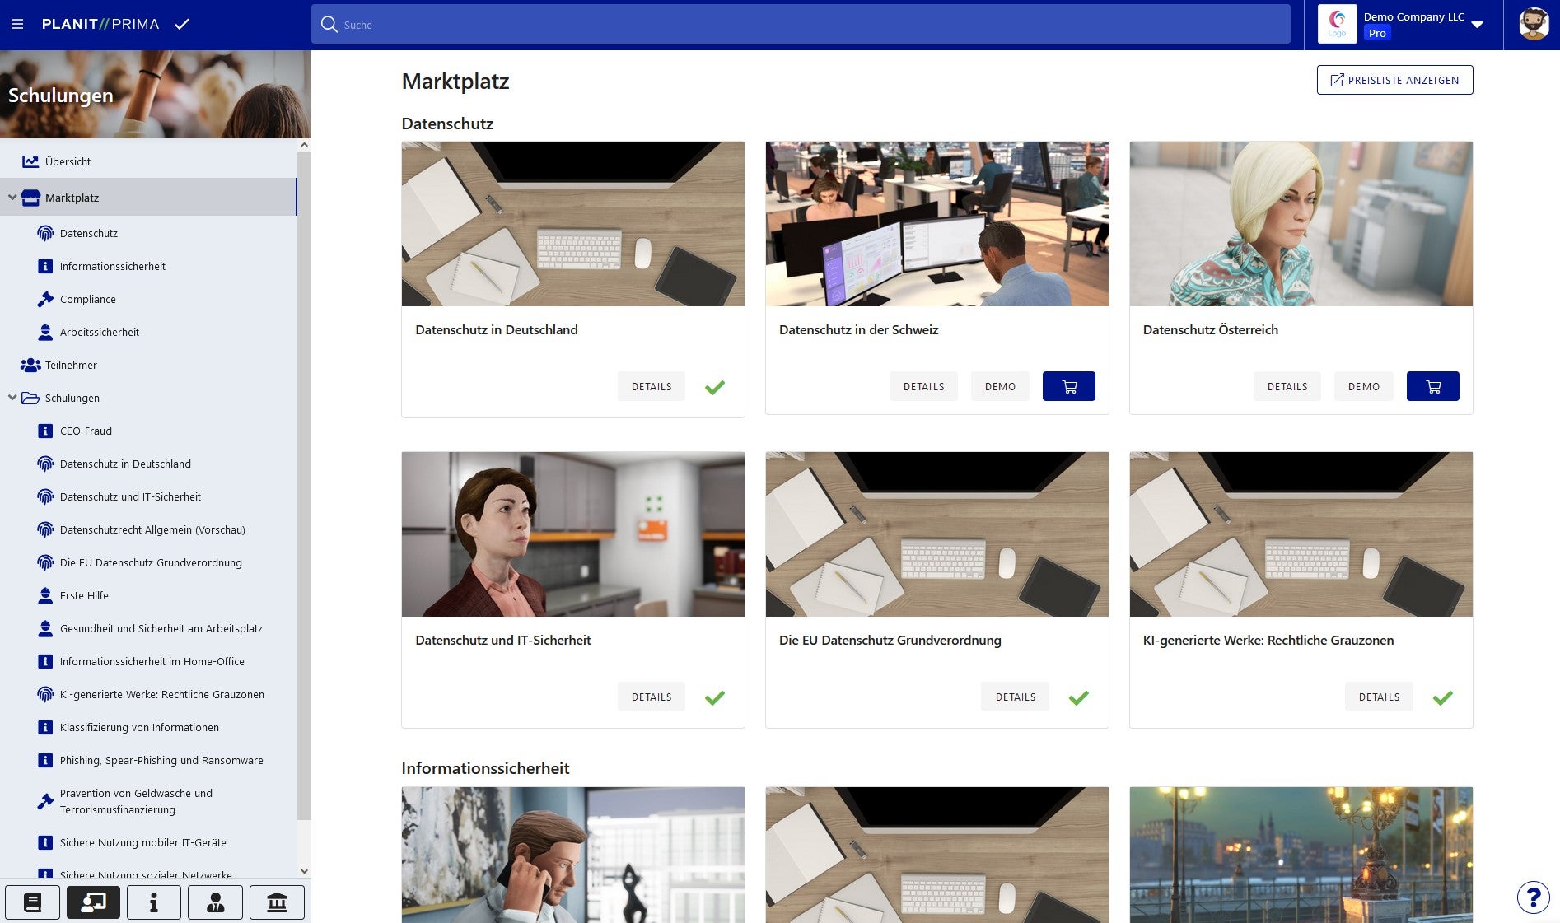This screenshot has width=1560, height=923.
Task: Add Datenschutz in der Schweiz to the cart
Action: tap(1068, 385)
